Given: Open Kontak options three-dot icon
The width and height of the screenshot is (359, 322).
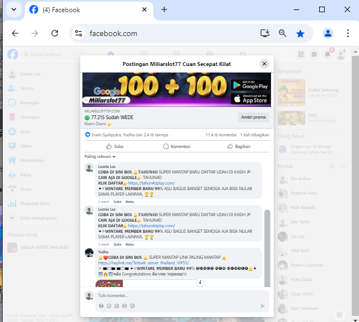Looking at the screenshot, I should click(x=344, y=166).
